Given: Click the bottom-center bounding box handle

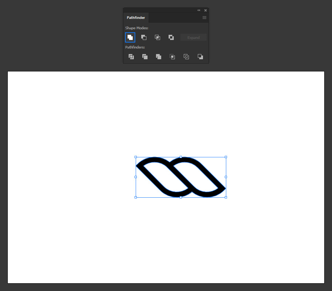Looking at the screenshot, I should pos(181,197).
